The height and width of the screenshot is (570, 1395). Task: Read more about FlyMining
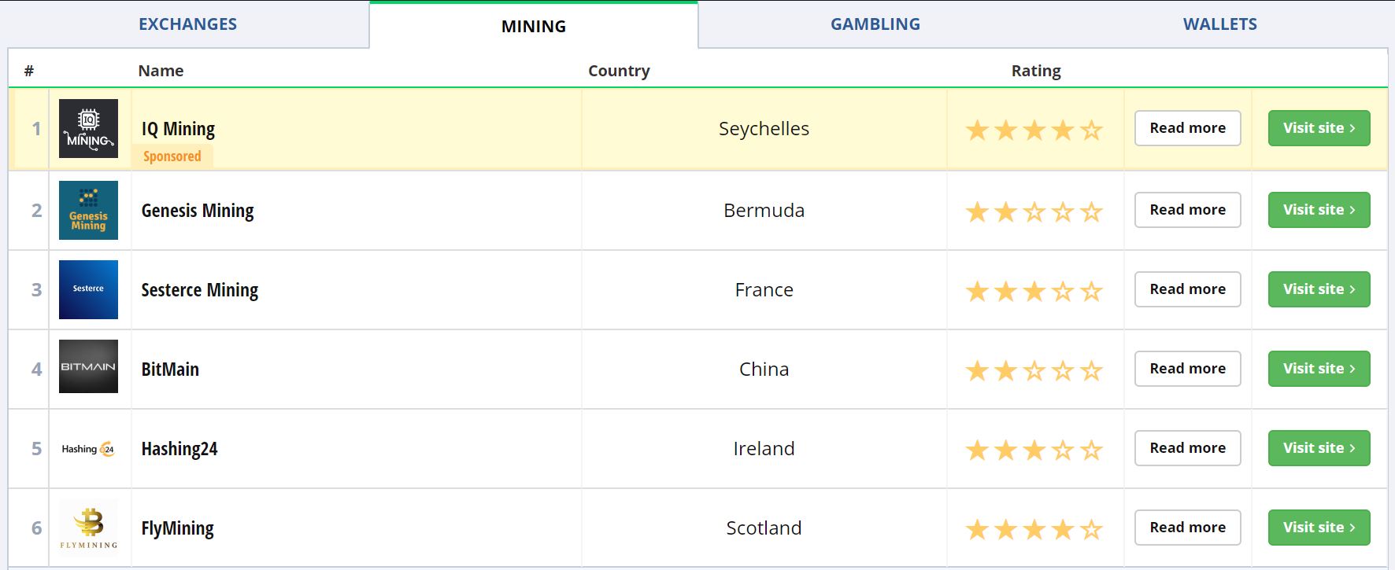(x=1187, y=528)
